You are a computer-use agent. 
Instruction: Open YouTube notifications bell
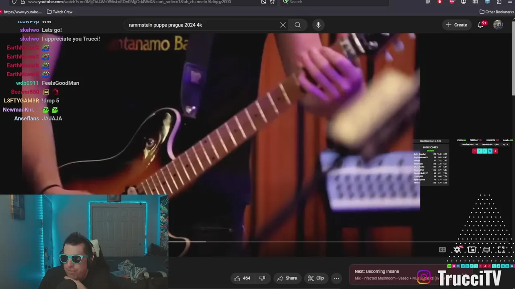480,25
